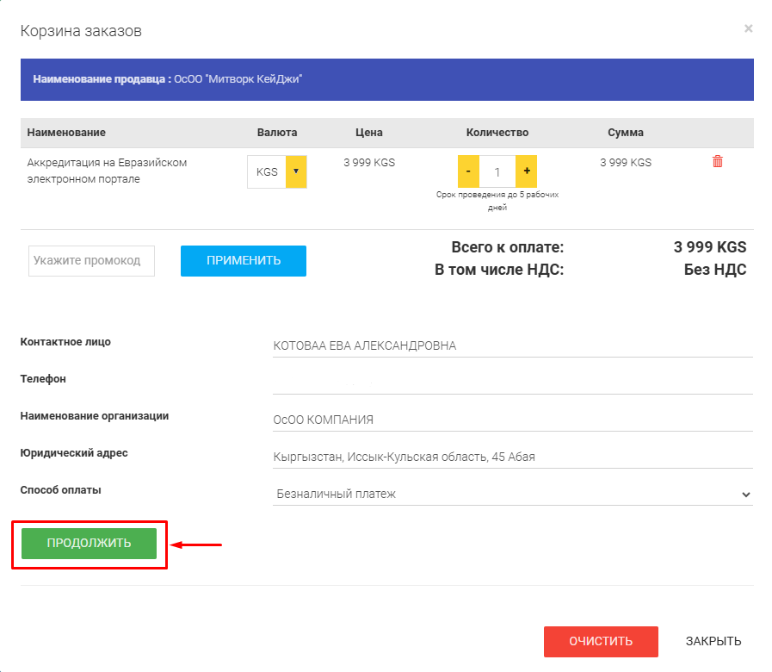Apply promo code with ПРИМЕНИТЬ button

[244, 261]
